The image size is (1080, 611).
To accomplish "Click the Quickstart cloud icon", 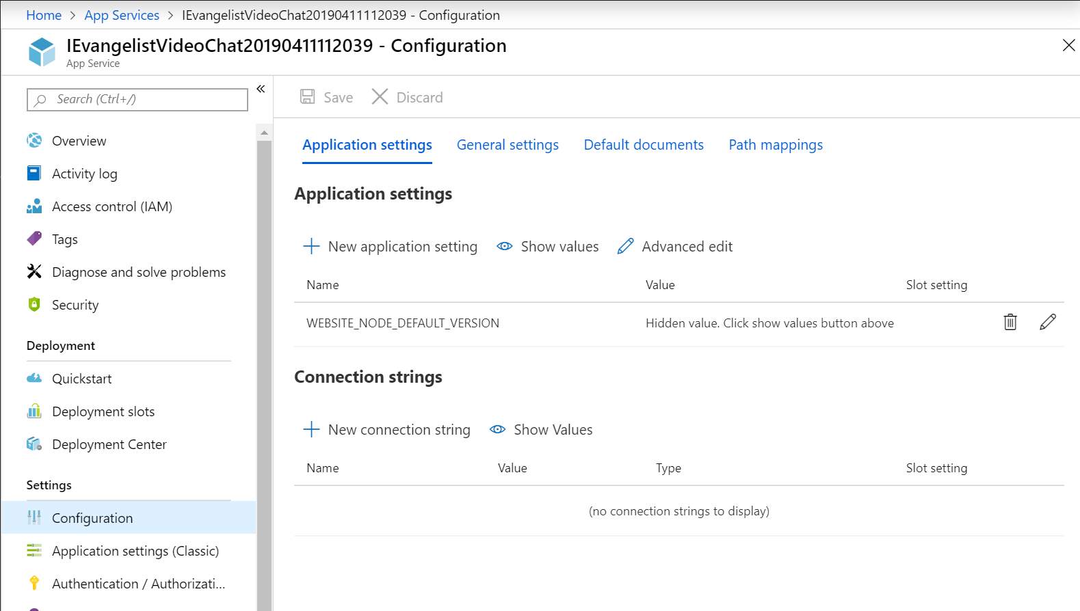I will tap(34, 378).
